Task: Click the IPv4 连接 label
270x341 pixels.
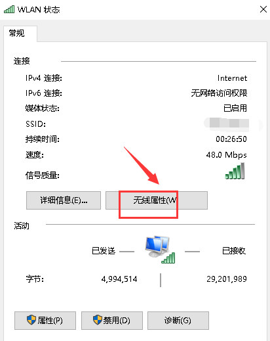Action: (44, 78)
